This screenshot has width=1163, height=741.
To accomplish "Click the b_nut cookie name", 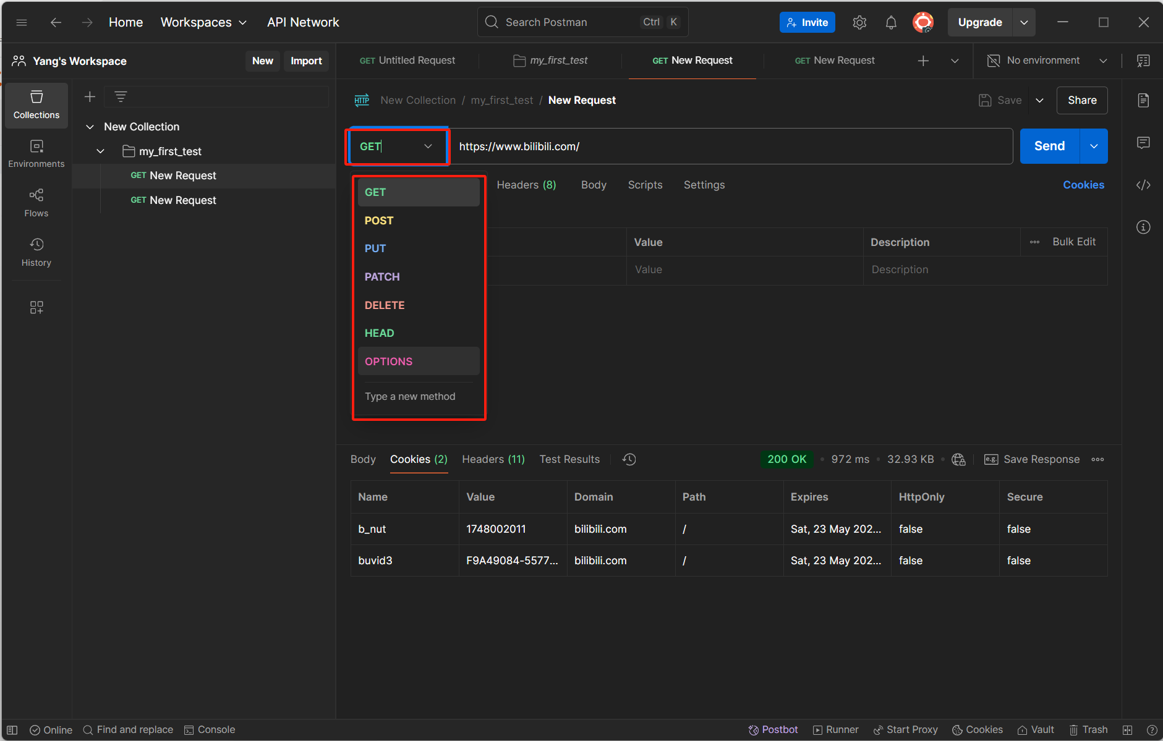I will coord(372,529).
